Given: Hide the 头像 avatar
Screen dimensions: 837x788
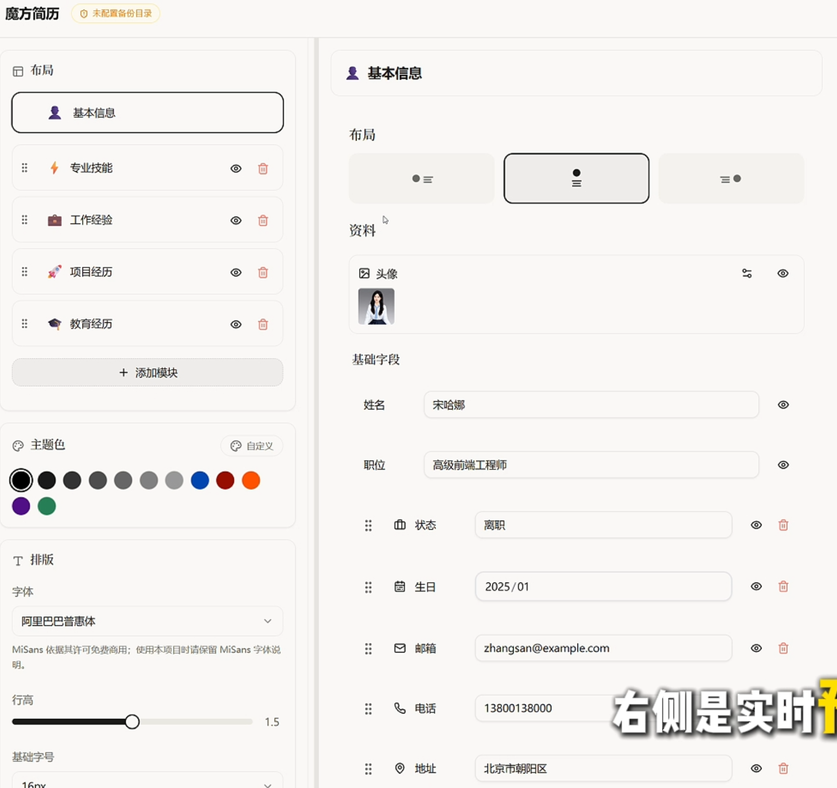Looking at the screenshot, I should coord(783,273).
